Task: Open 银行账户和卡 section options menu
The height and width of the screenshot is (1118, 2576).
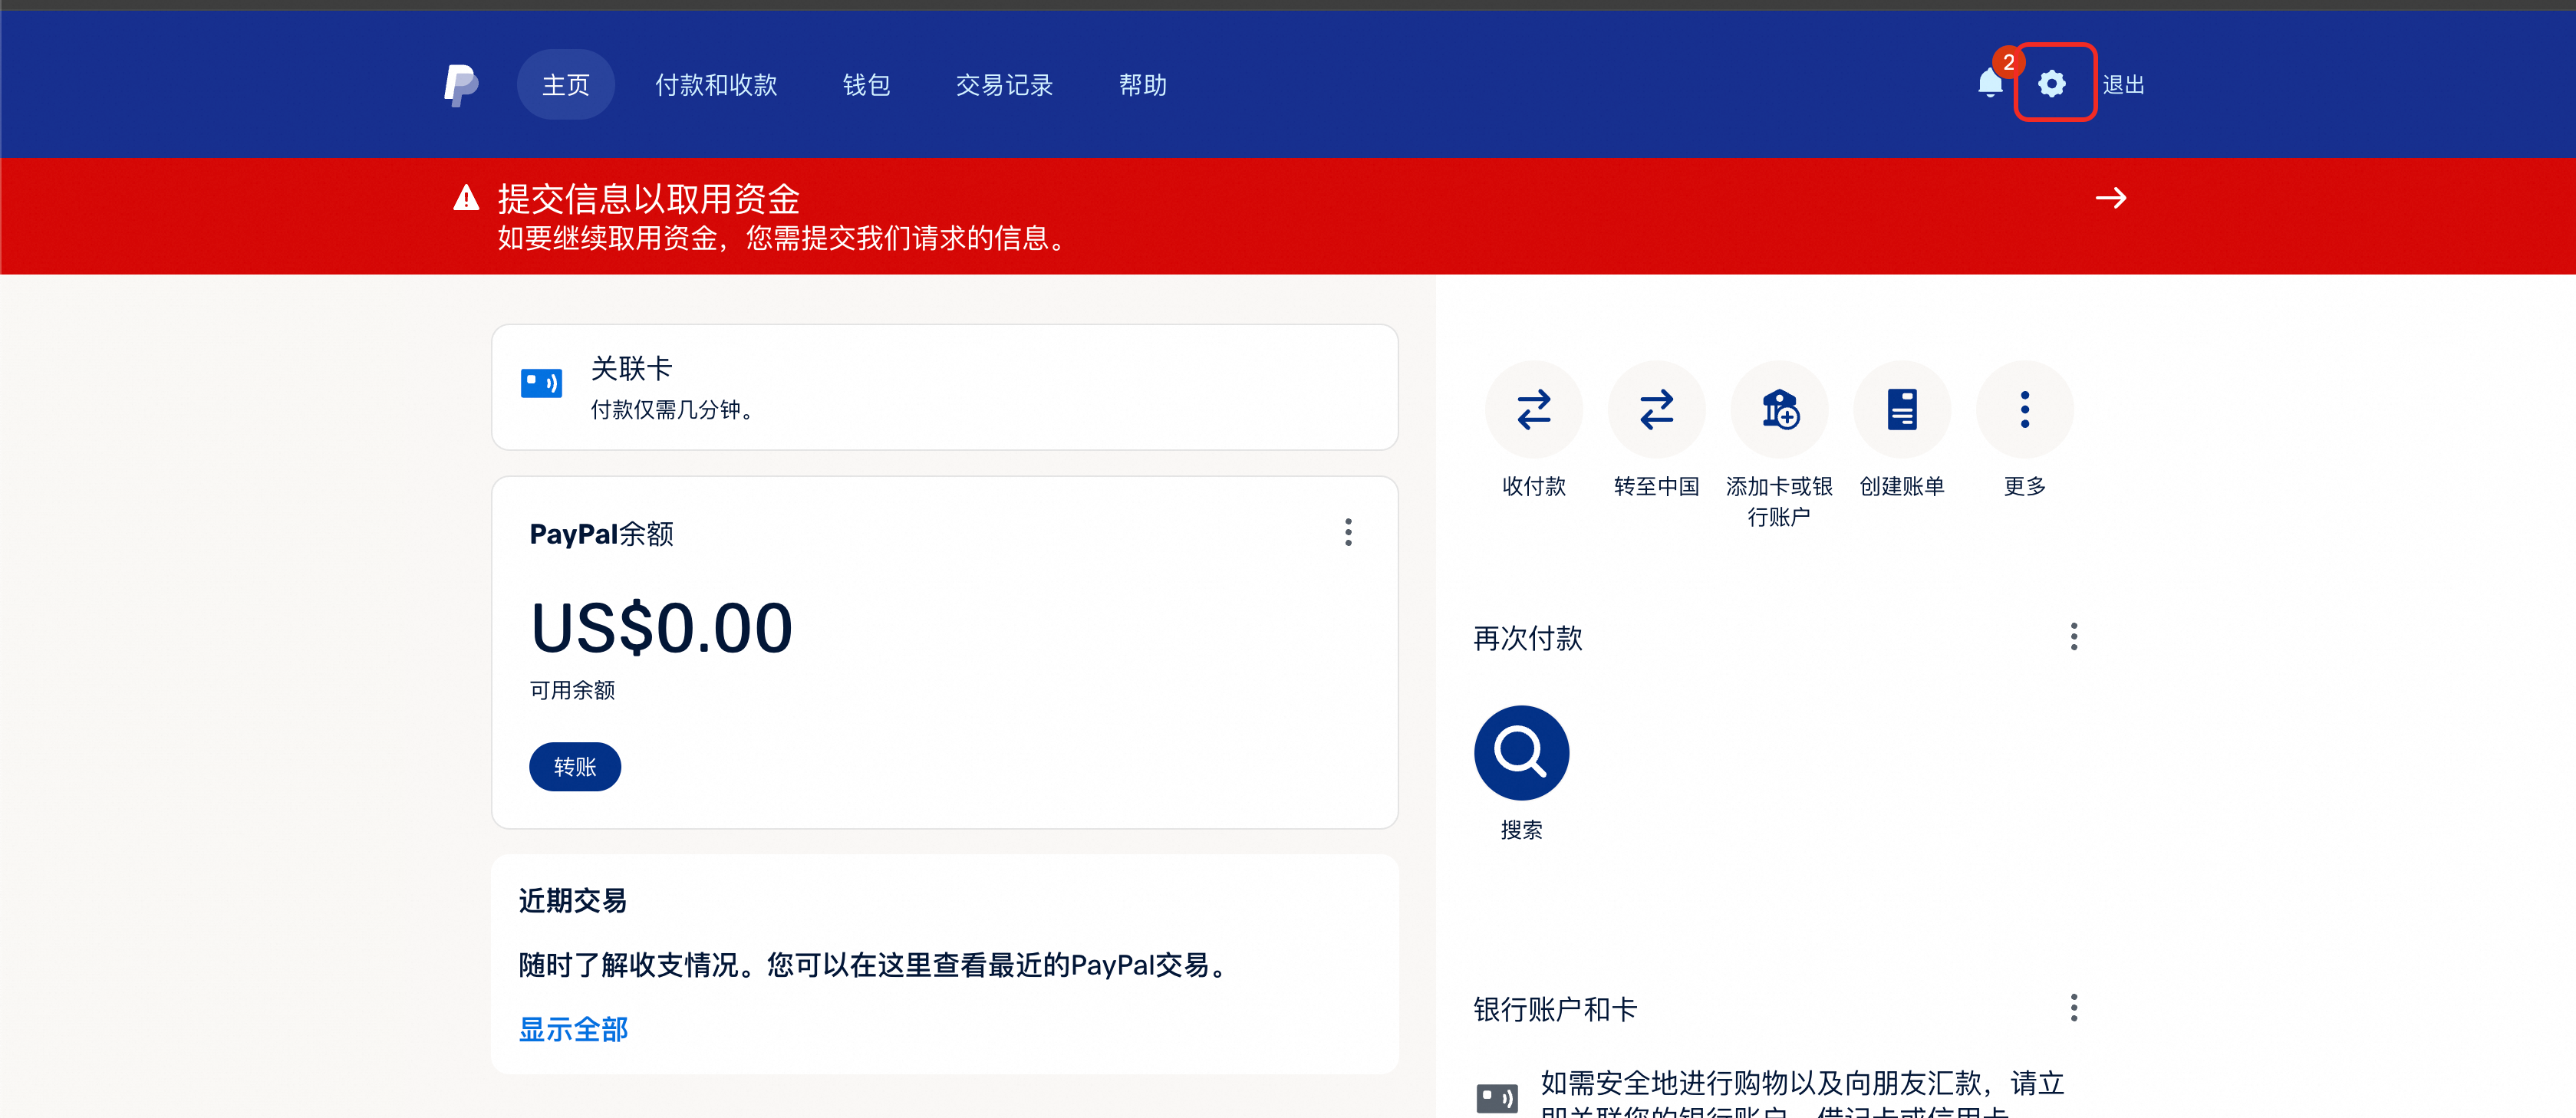Action: pyautogui.click(x=2073, y=1007)
